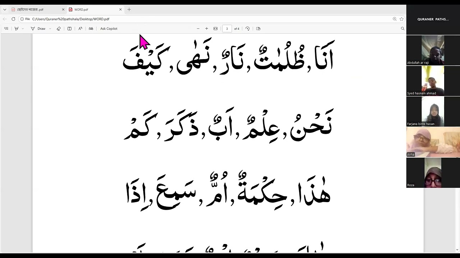Click the 'of 4' page count text
Screen dimensions: 460x258
(237, 29)
